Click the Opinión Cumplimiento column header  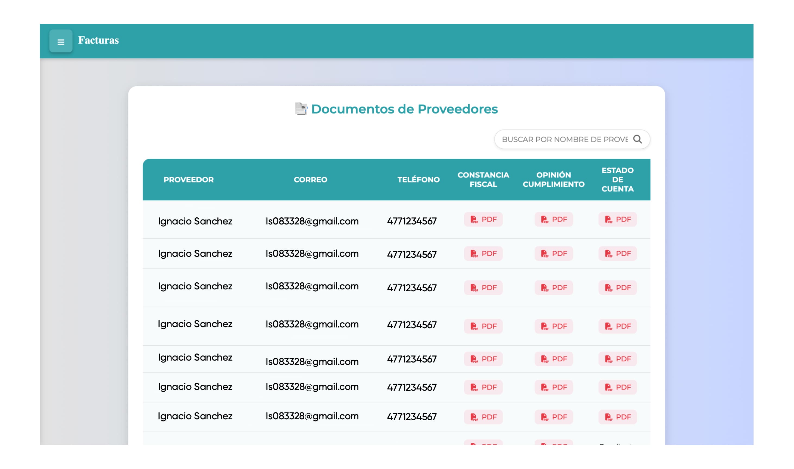click(554, 180)
